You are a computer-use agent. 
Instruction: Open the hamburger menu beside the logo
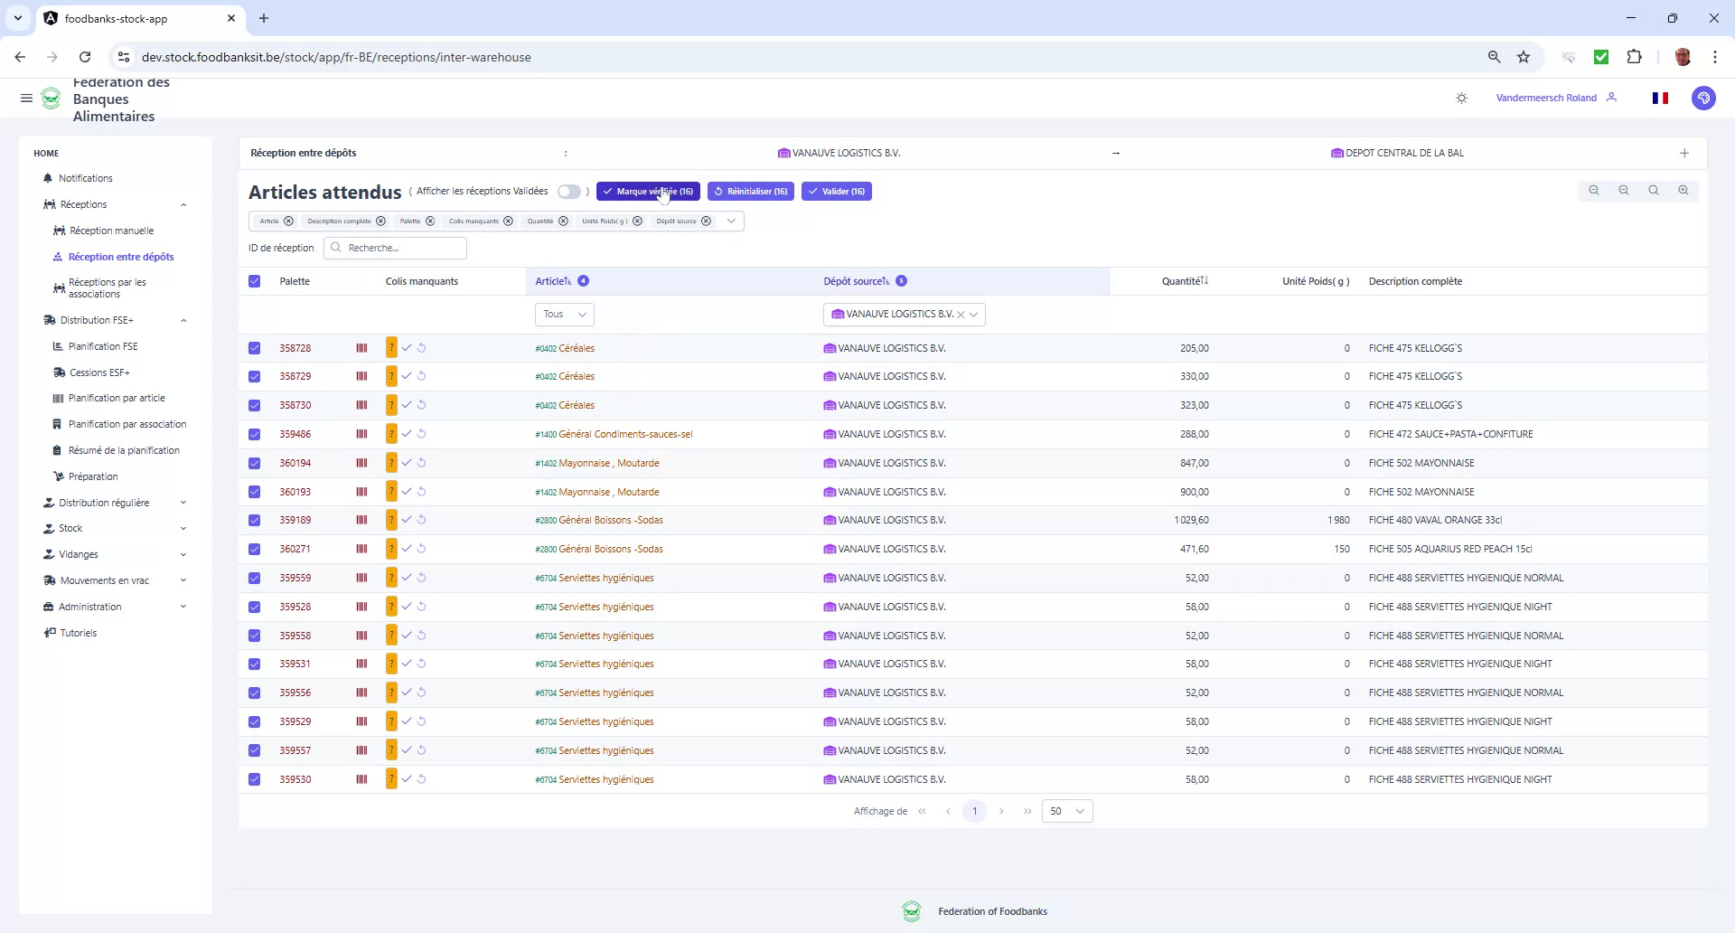[26, 98]
